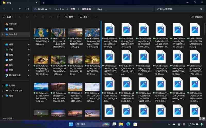
Task: Unpin 视频 using its pin icon
Action: 29,70
